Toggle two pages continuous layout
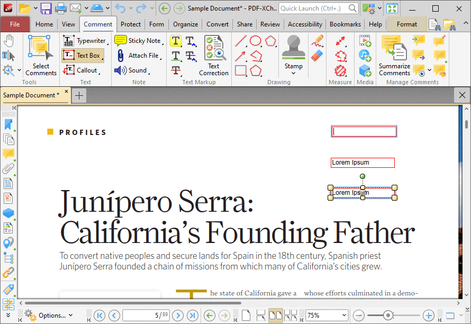The width and height of the screenshot is (471, 324). point(291,316)
